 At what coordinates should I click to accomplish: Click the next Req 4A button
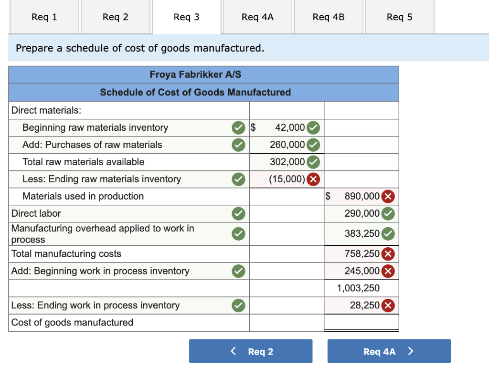click(389, 351)
